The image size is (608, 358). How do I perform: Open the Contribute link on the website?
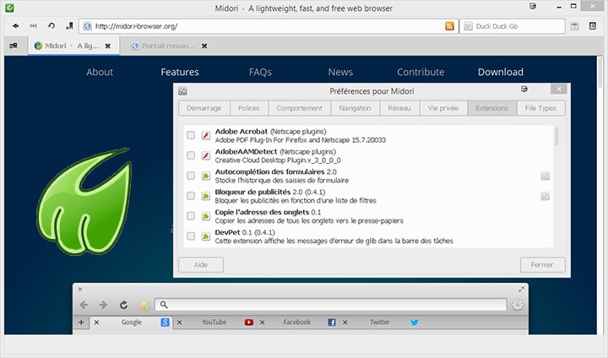pos(421,72)
